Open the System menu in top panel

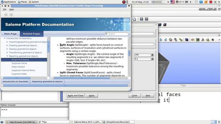[x=34, y=2]
